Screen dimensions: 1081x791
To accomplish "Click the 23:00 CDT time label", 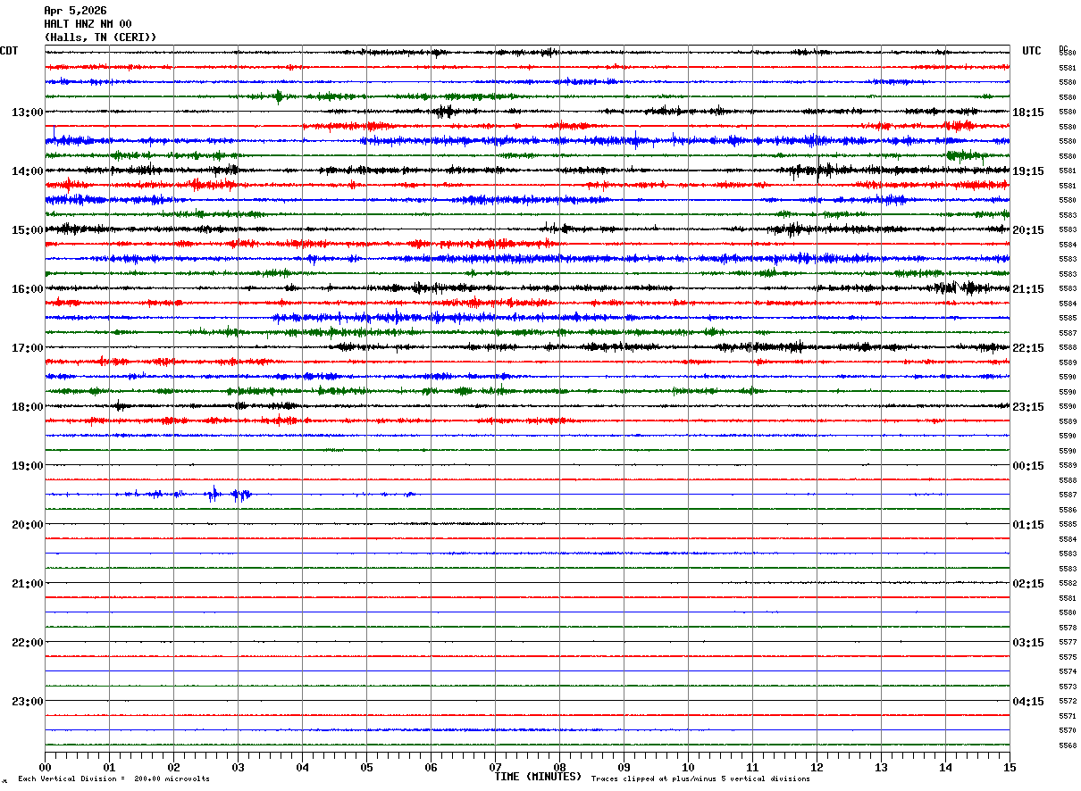I will click(27, 702).
